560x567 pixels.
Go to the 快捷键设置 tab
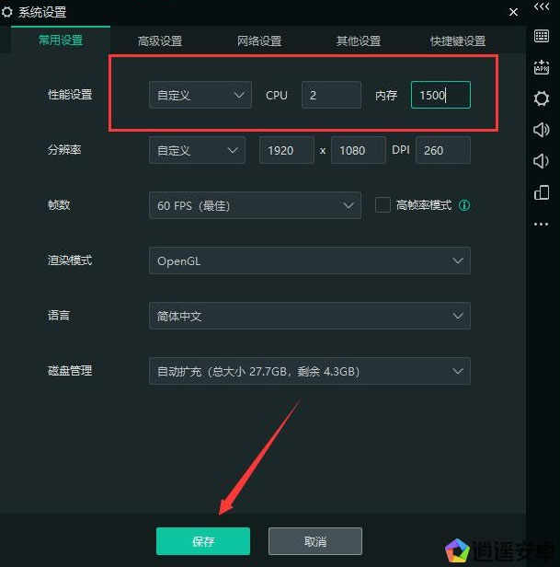458,40
